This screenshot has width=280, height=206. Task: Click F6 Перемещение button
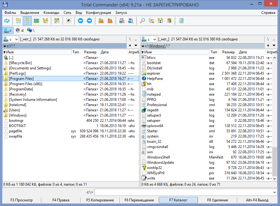point(139,200)
